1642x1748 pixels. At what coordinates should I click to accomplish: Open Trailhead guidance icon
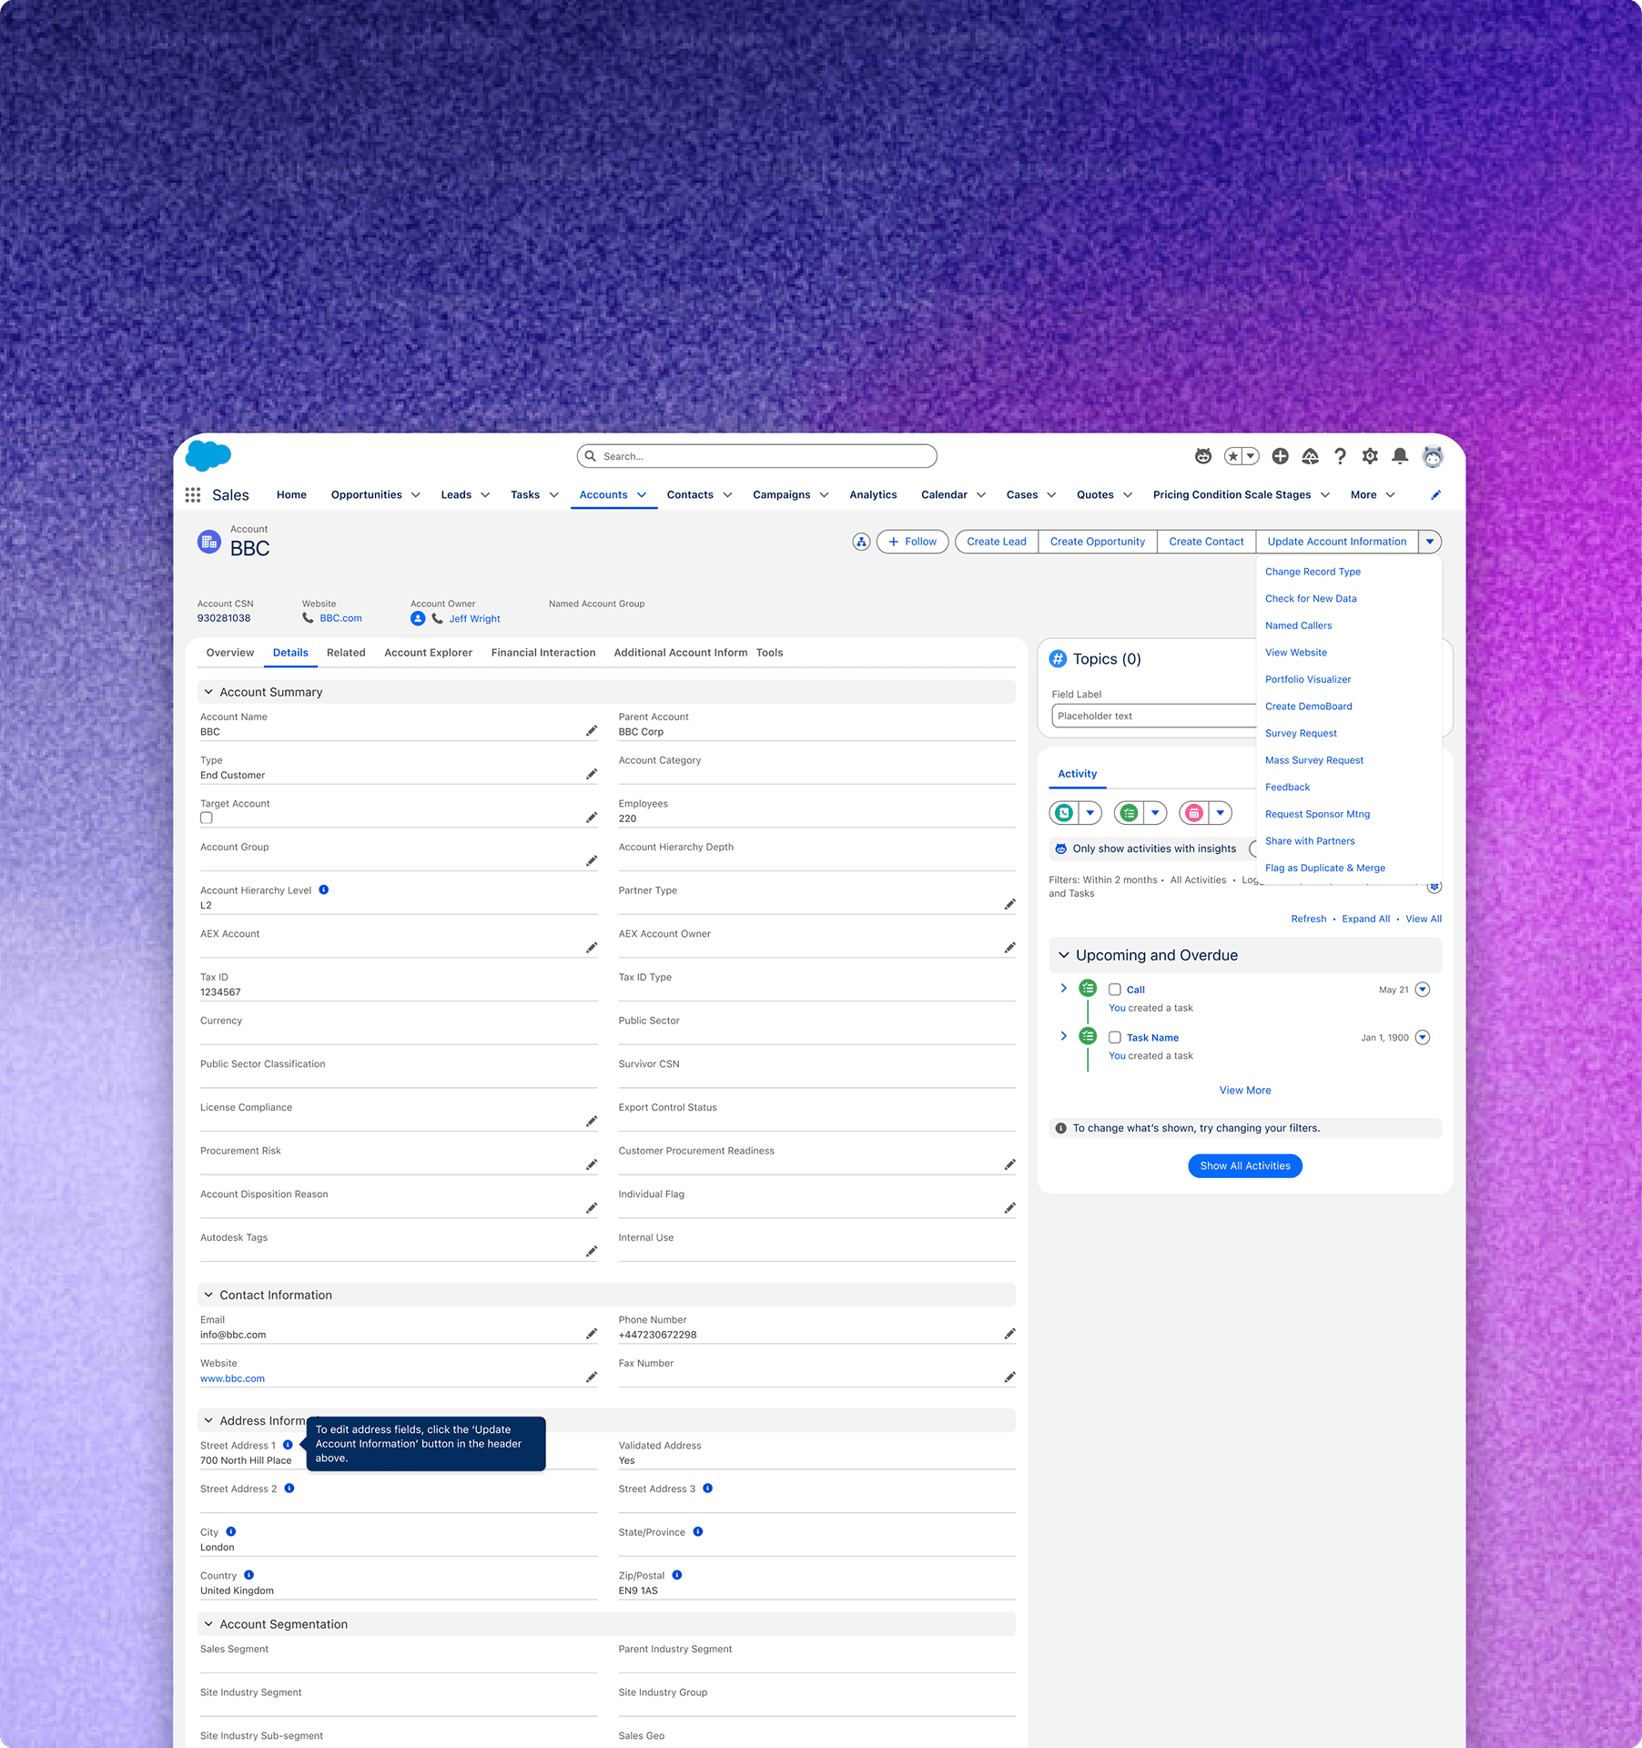[x=1310, y=456]
